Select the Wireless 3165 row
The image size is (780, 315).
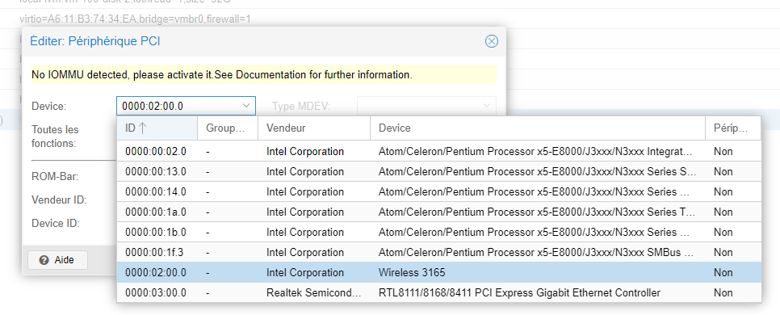[438, 273]
